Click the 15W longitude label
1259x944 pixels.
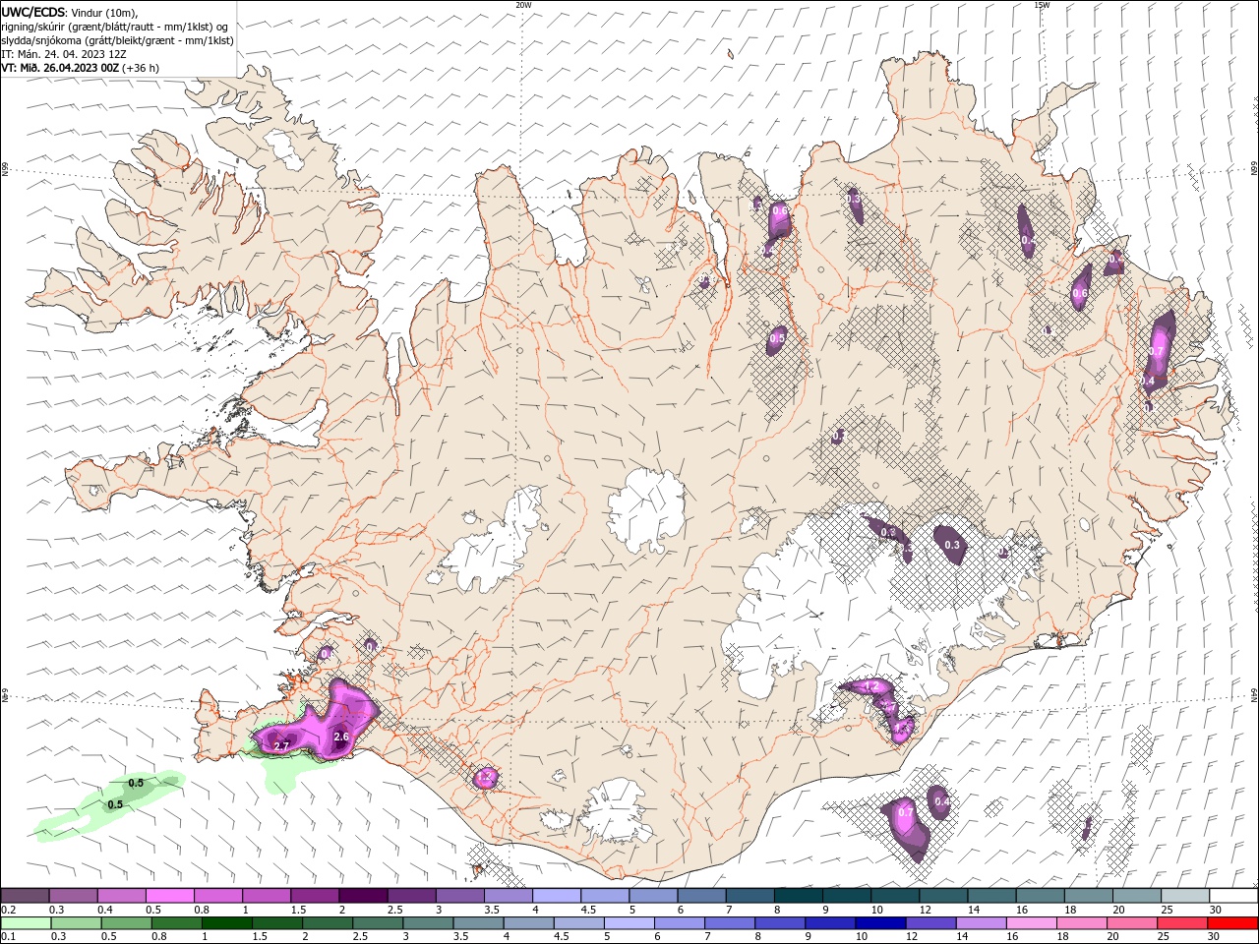click(1042, 5)
